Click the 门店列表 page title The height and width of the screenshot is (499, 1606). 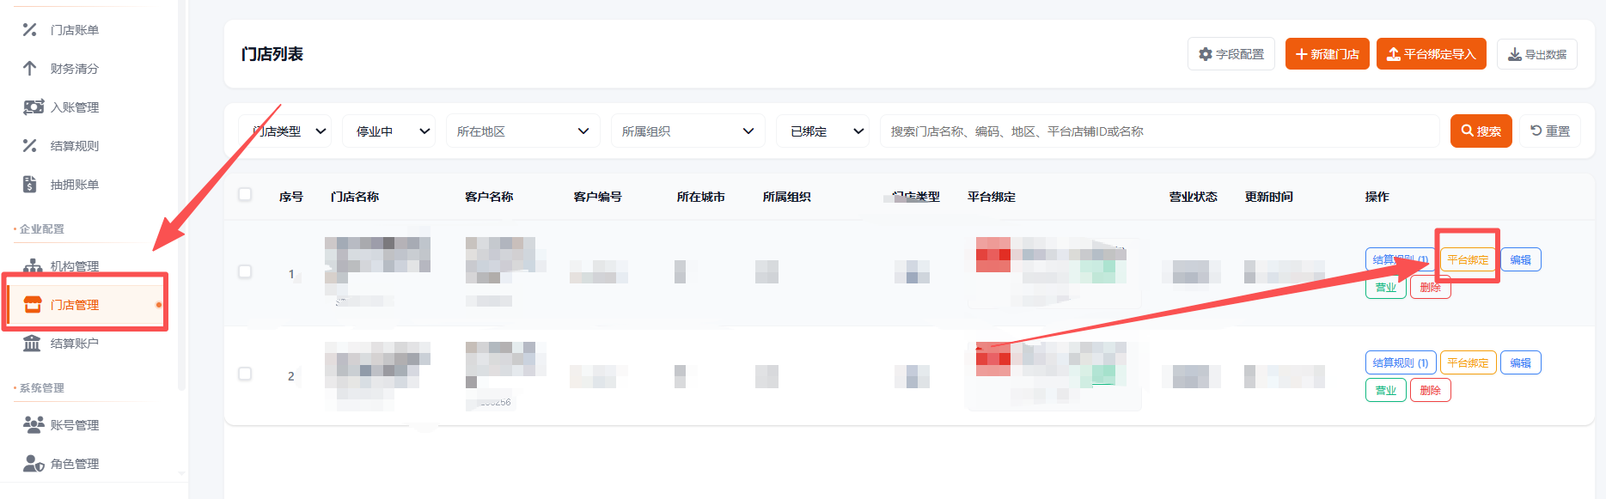(272, 54)
